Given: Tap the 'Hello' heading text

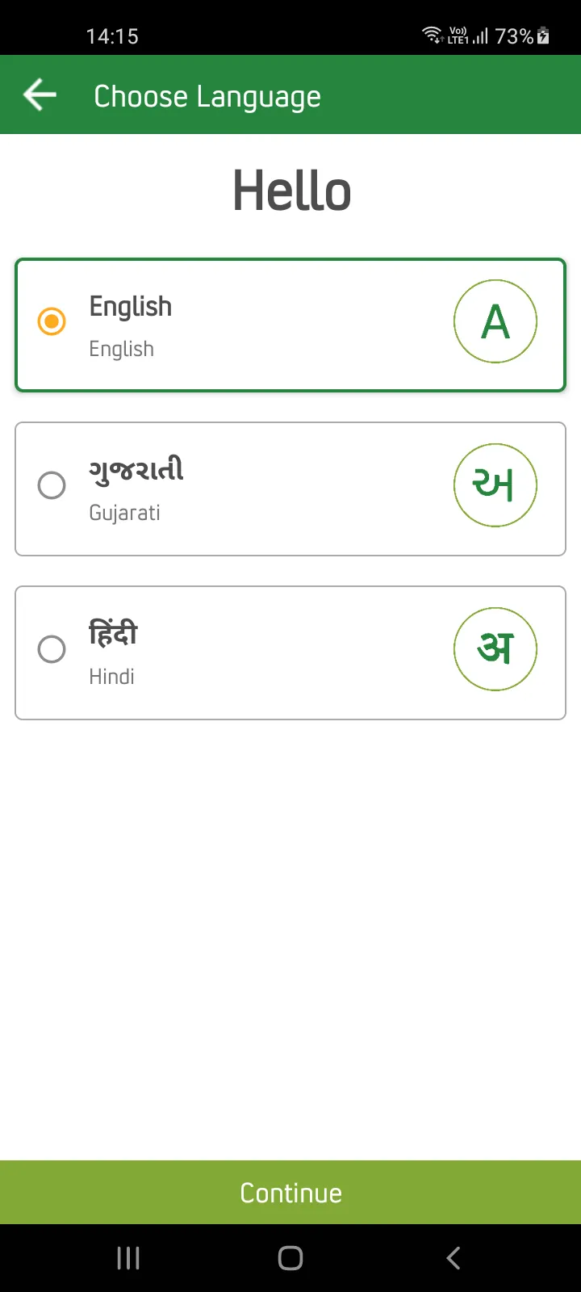Looking at the screenshot, I should tap(291, 191).
